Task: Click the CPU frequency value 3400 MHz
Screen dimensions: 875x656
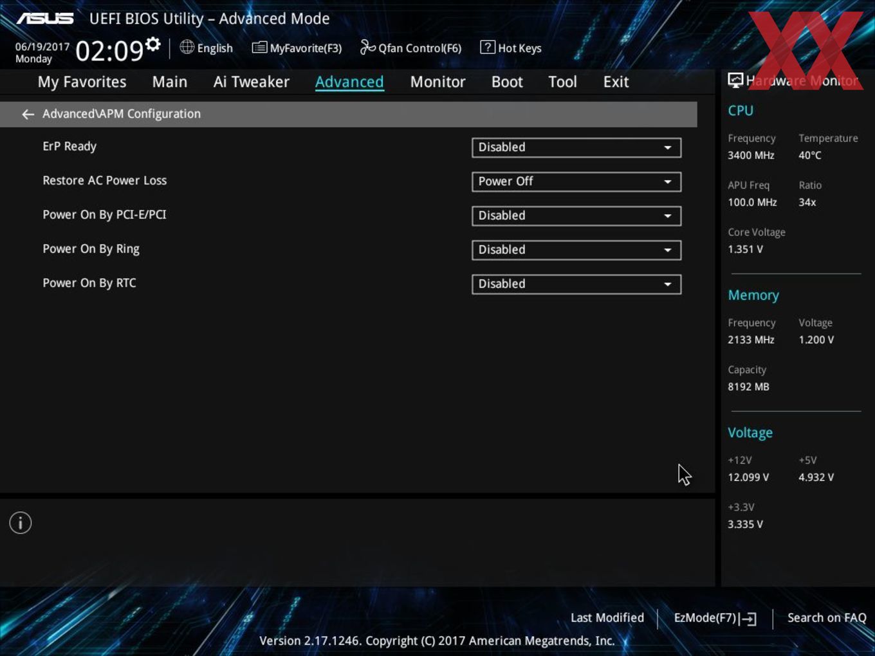Action: [x=751, y=155]
